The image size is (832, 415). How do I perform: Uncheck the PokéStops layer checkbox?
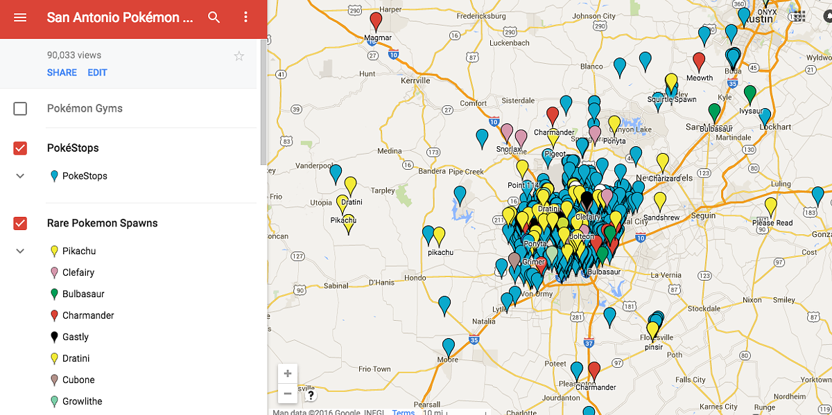[x=20, y=148]
